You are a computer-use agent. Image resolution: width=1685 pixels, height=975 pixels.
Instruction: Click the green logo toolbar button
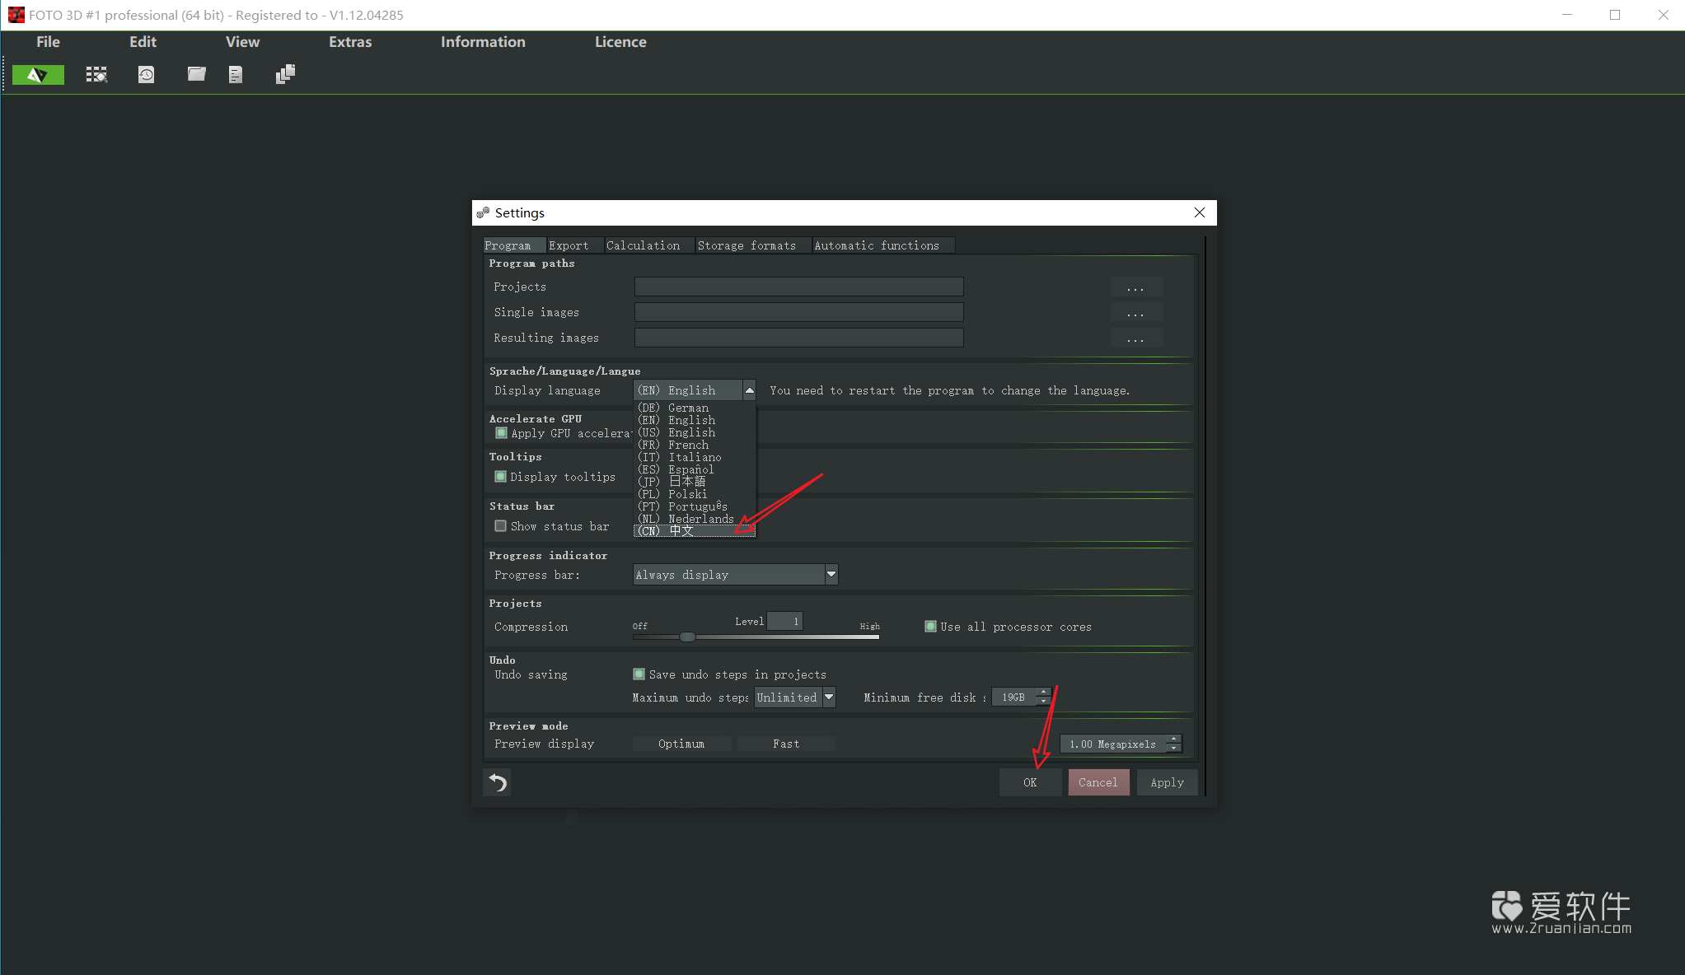tap(38, 75)
